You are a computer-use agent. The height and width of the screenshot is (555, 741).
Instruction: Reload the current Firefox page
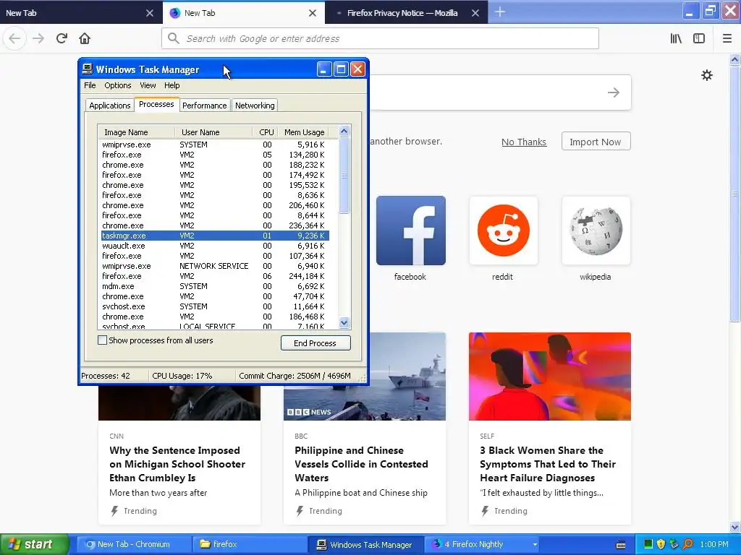click(x=62, y=38)
